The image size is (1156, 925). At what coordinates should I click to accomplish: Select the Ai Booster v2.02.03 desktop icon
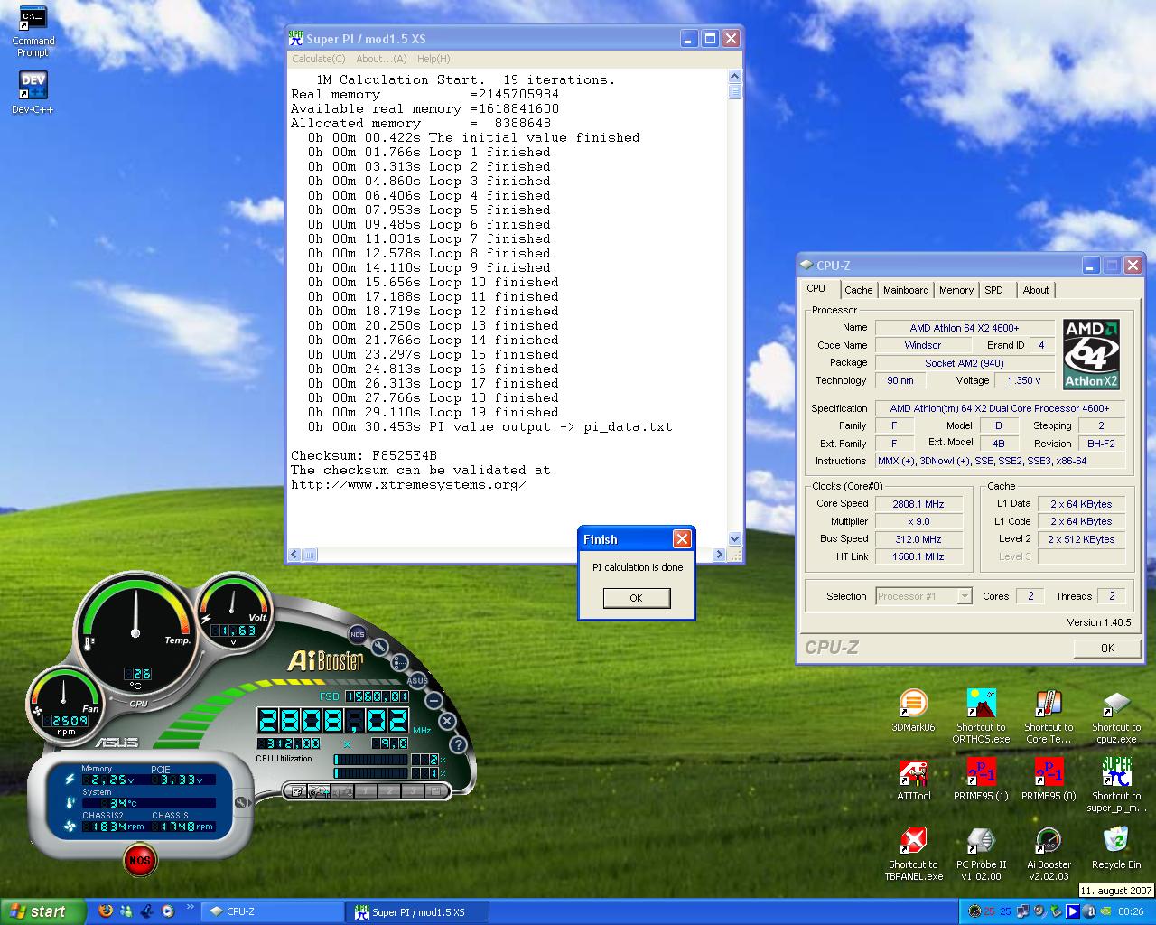click(x=1049, y=854)
